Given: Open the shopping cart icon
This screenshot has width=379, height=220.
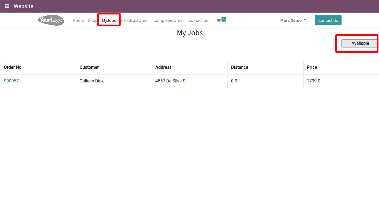Looking at the screenshot, I should 218,20.
